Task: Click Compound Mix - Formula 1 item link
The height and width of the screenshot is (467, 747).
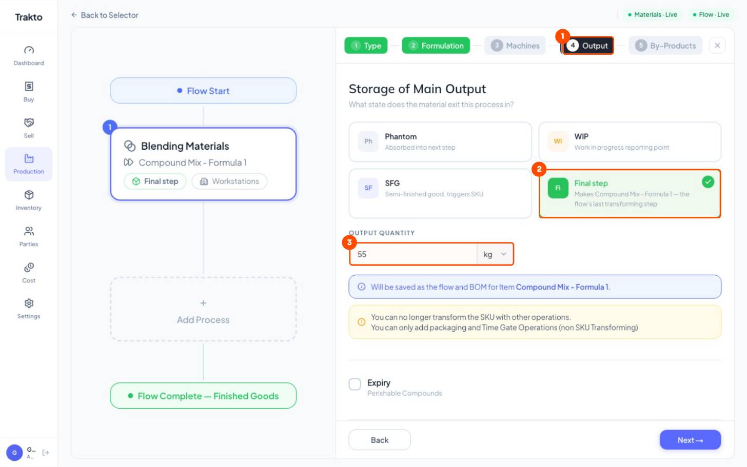Action: [562, 287]
